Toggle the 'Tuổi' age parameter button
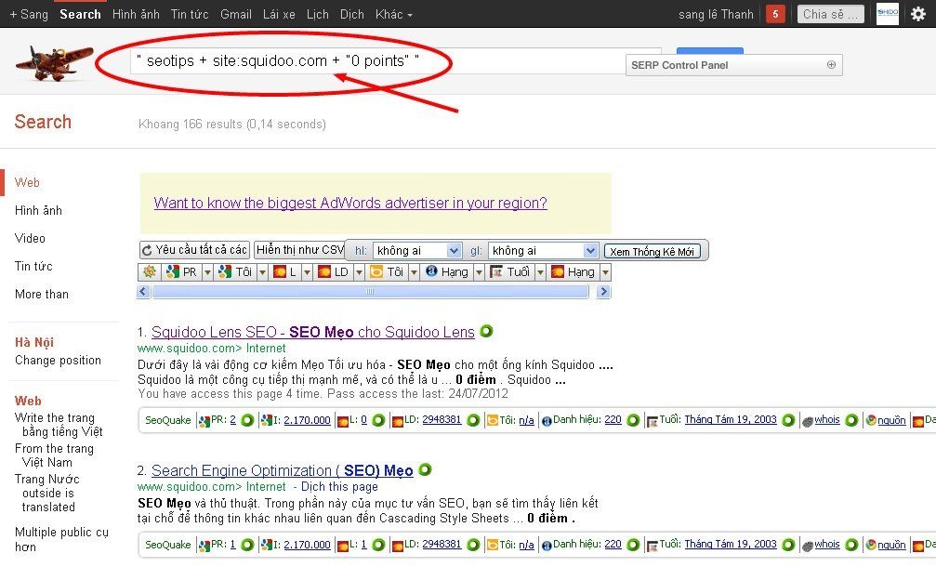The width and height of the screenshot is (936, 580). tap(509, 272)
